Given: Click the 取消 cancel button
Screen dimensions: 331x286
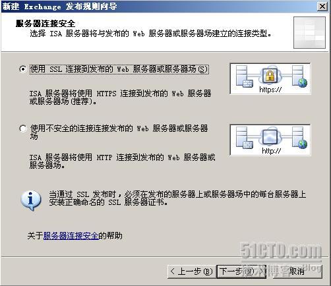Looking at the screenshot, I should tap(297, 272).
